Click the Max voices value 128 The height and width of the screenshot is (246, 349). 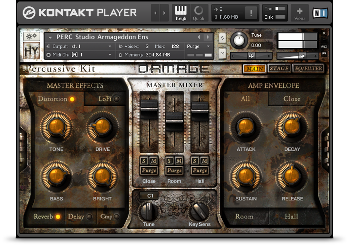[175, 46]
